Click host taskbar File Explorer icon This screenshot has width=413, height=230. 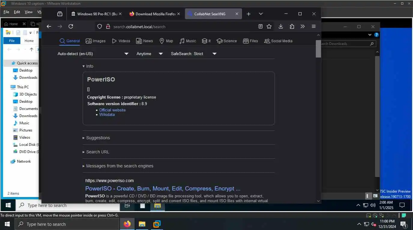(x=142, y=224)
